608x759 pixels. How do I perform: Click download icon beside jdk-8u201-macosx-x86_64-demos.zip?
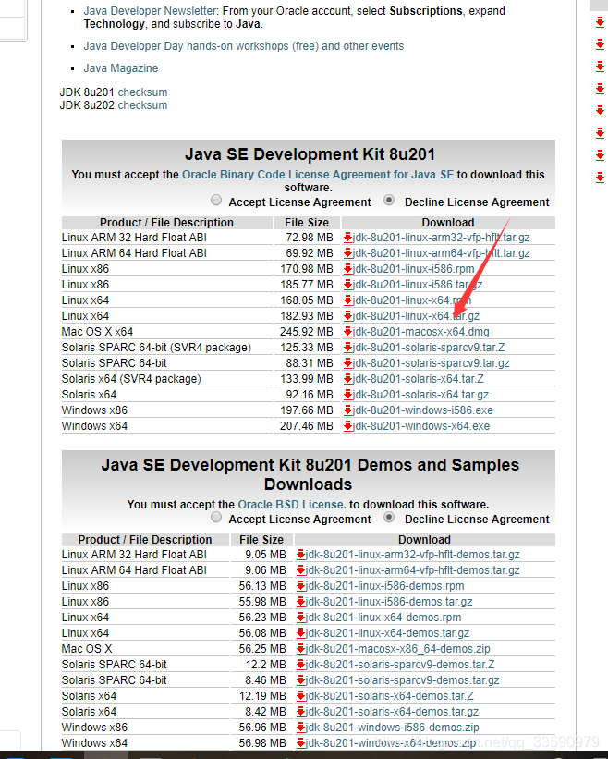(x=301, y=649)
